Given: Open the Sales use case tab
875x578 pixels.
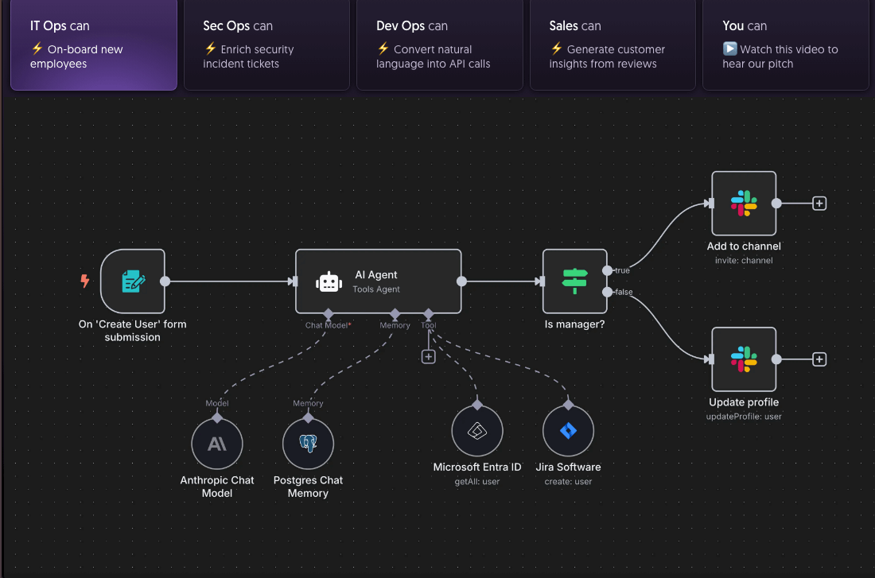Looking at the screenshot, I should (x=612, y=45).
